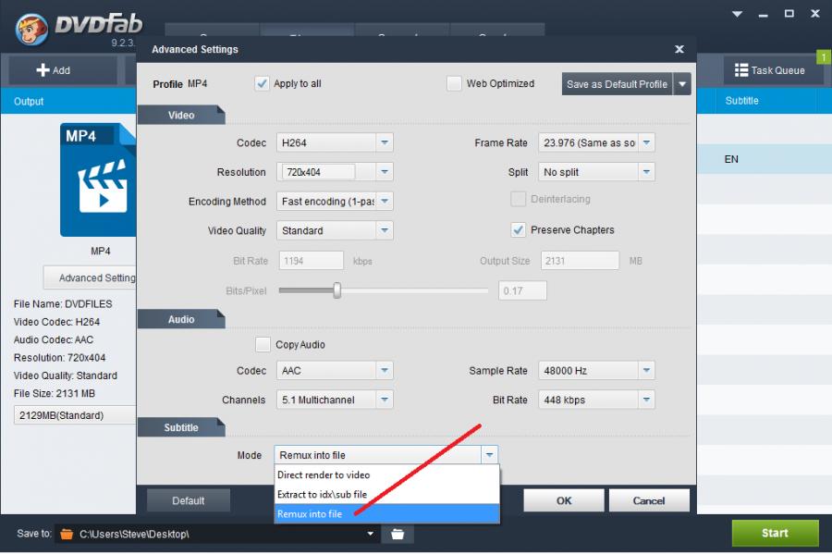
Task: Confirm settings with the OK button
Action: (x=564, y=500)
